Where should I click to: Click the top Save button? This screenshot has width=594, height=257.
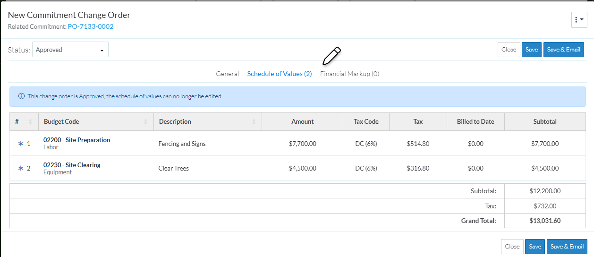tap(532, 50)
